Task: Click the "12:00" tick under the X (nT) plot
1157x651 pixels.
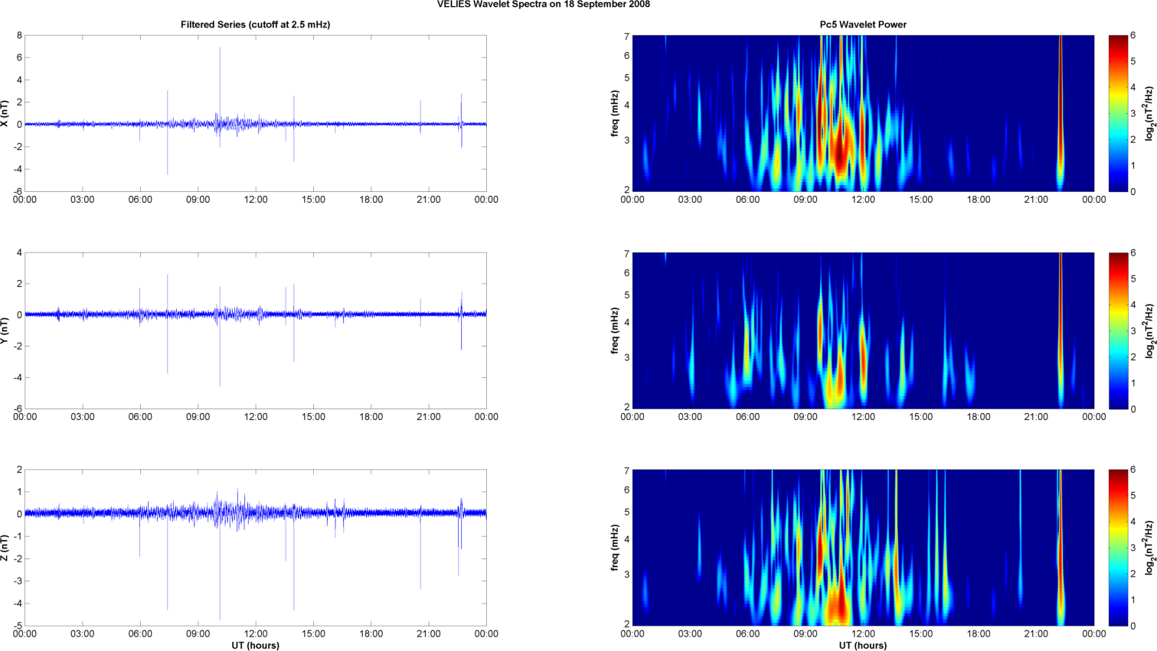Action: tap(256, 200)
